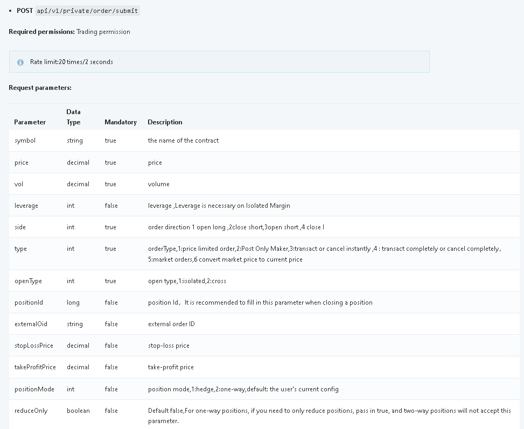Click the openType parameter name
Screen dimensions: 524x429
[x=28, y=281]
